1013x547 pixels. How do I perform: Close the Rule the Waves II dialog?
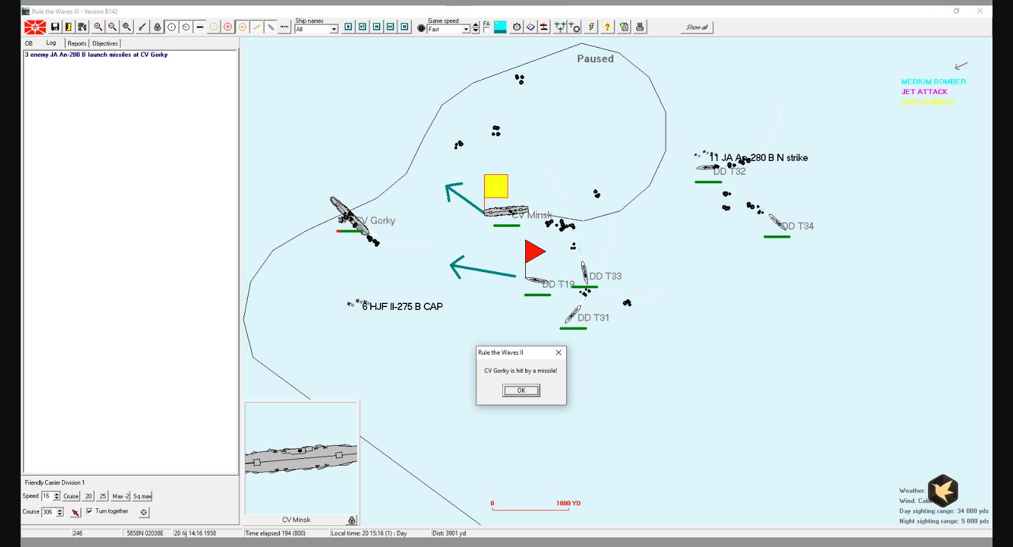(558, 352)
